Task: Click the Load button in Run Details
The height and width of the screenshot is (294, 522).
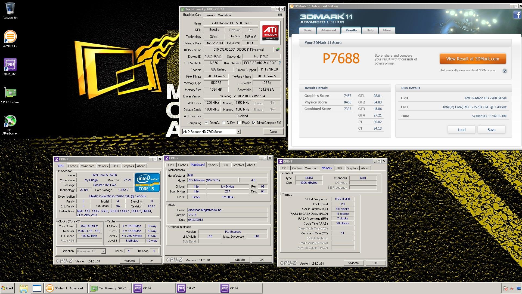Action: pyautogui.click(x=461, y=130)
